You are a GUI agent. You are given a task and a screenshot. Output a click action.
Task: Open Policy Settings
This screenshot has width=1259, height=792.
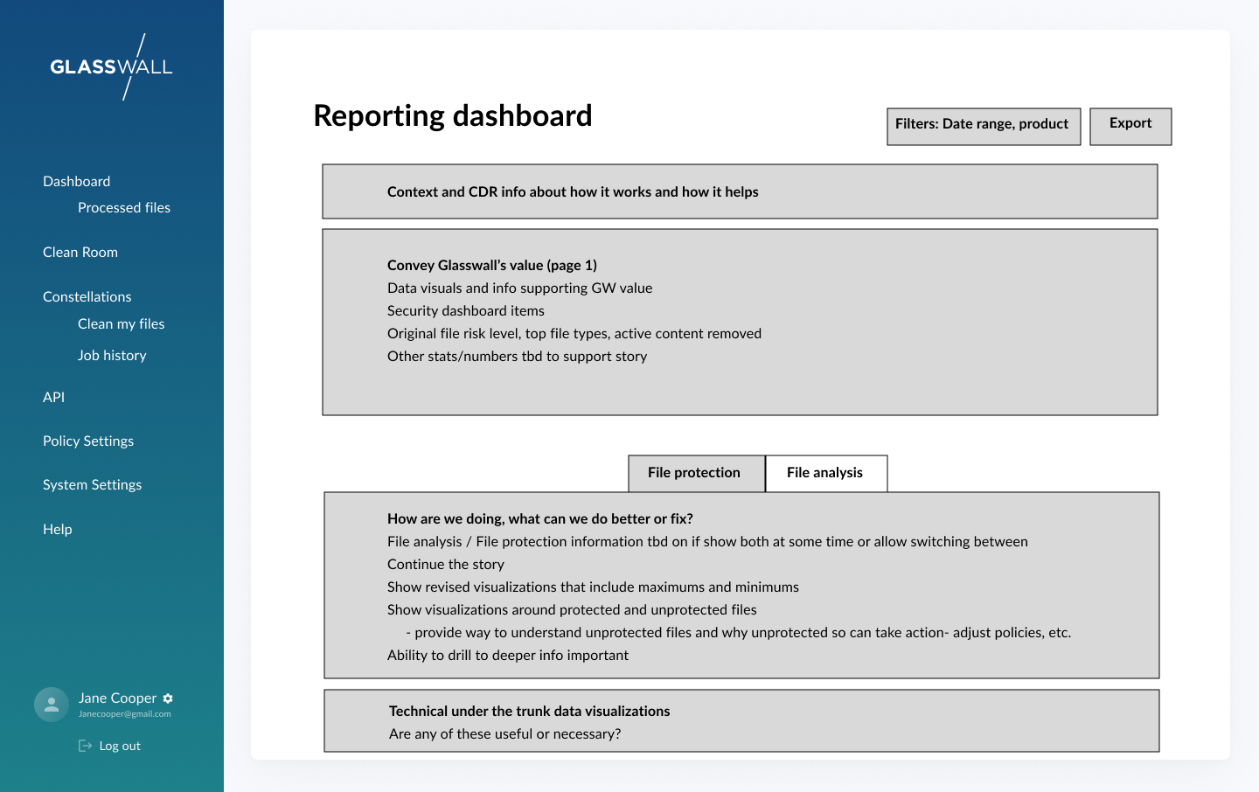[x=88, y=441]
